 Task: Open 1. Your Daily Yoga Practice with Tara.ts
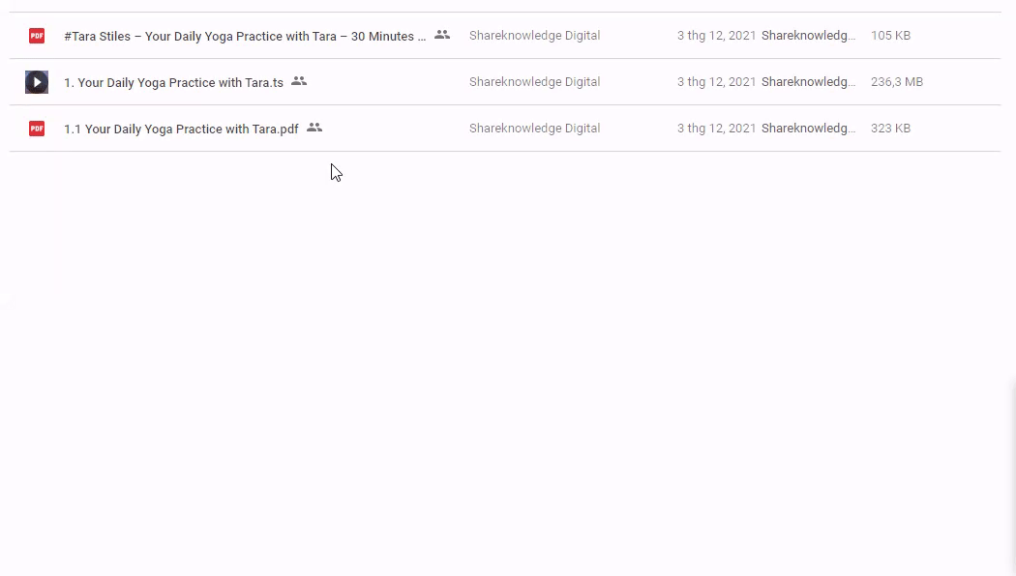tap(173, 83)
